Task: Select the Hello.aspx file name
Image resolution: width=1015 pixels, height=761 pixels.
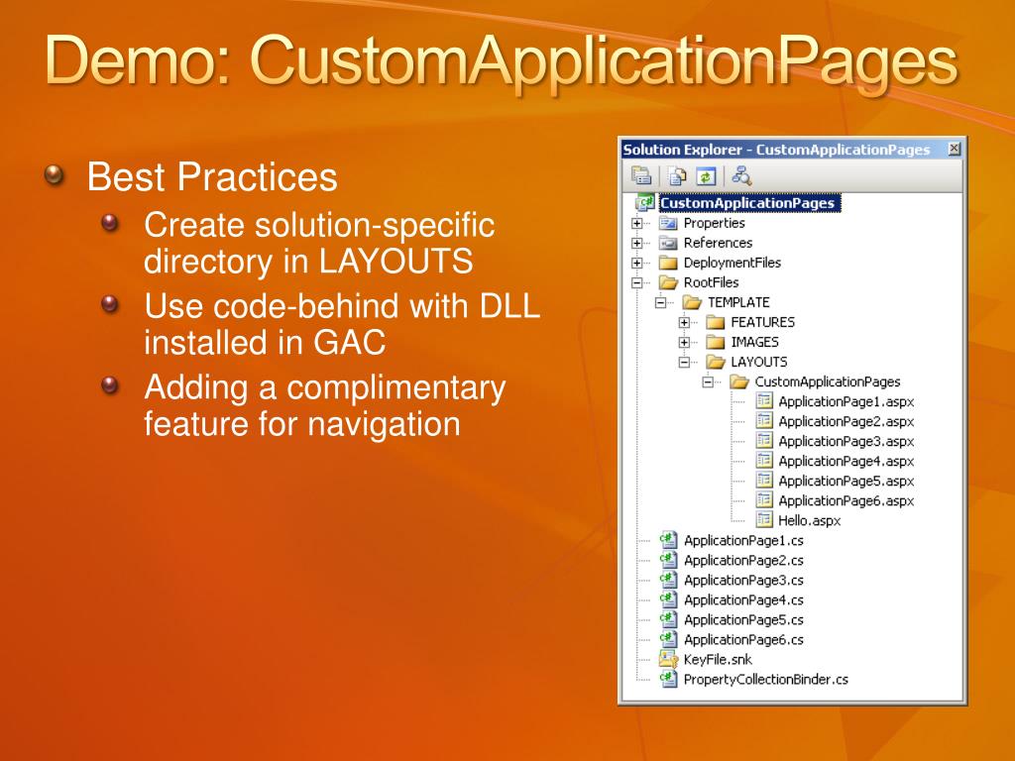Action: tap(809, 520)
